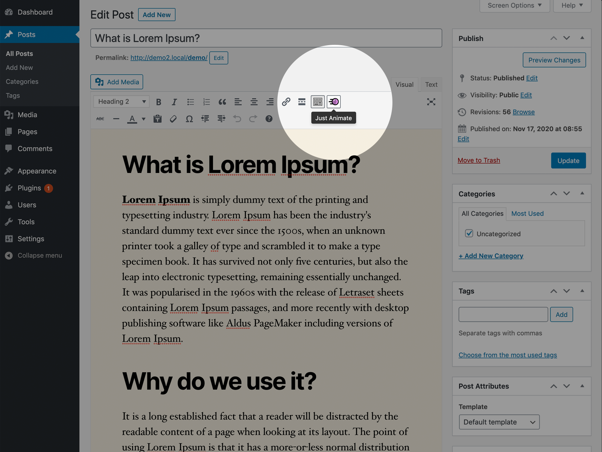Click Paste as text icon
The width and height of the screenshot is (602, 452).
tap(158, 119)
